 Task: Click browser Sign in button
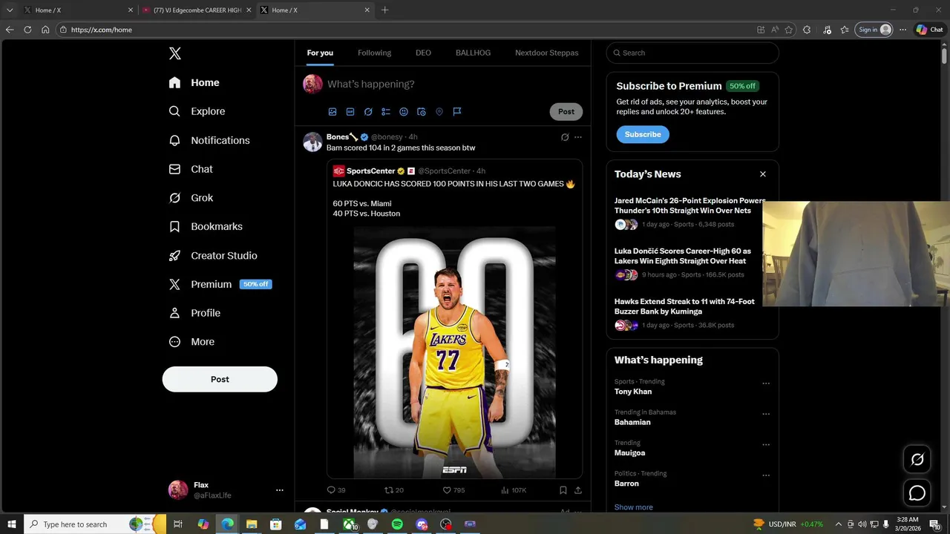coord(874,30)
